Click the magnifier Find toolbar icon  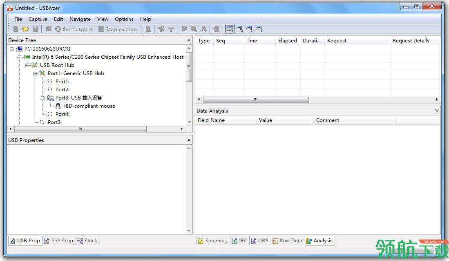(x=194, y=29)
